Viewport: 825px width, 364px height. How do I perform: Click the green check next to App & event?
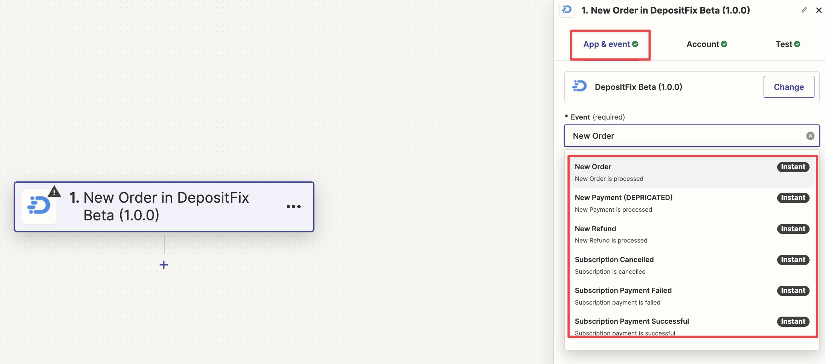[635, 44]
